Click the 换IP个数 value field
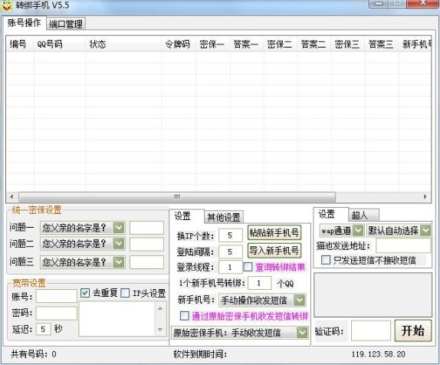The image size is (440, 365). tap(231, 235)
